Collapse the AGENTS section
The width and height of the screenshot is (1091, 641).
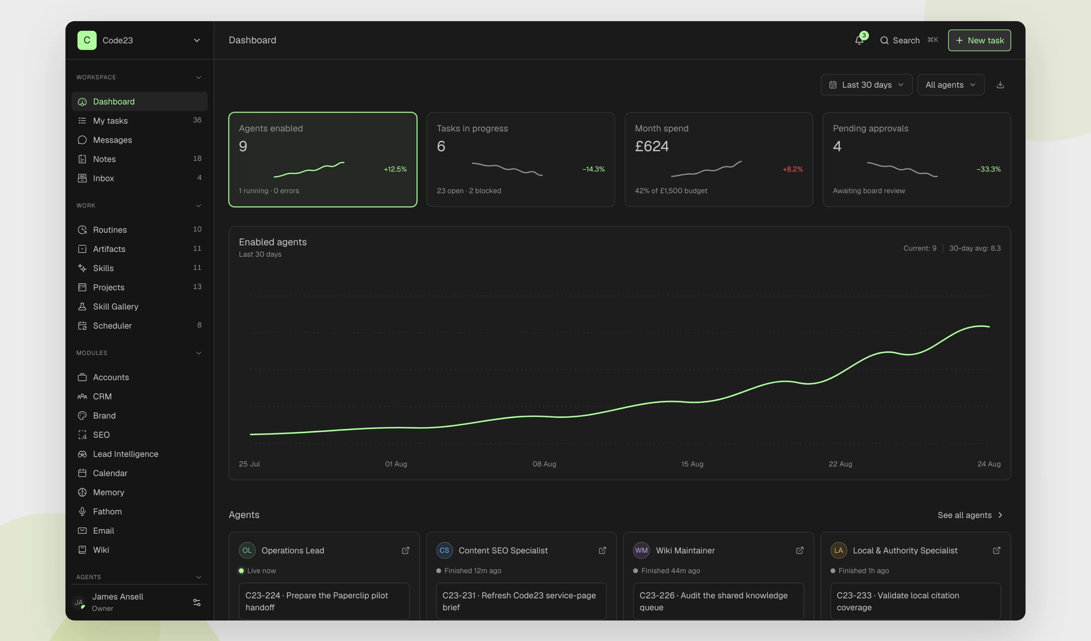click(199, 577)
